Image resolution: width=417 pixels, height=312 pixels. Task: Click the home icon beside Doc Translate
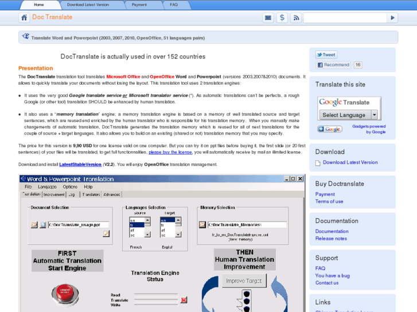pyautogui.click(x=24, y=18)
